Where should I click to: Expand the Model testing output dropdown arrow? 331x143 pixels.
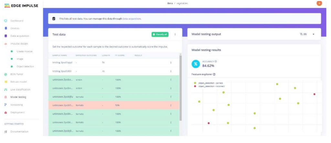click(x=314, y=34)
